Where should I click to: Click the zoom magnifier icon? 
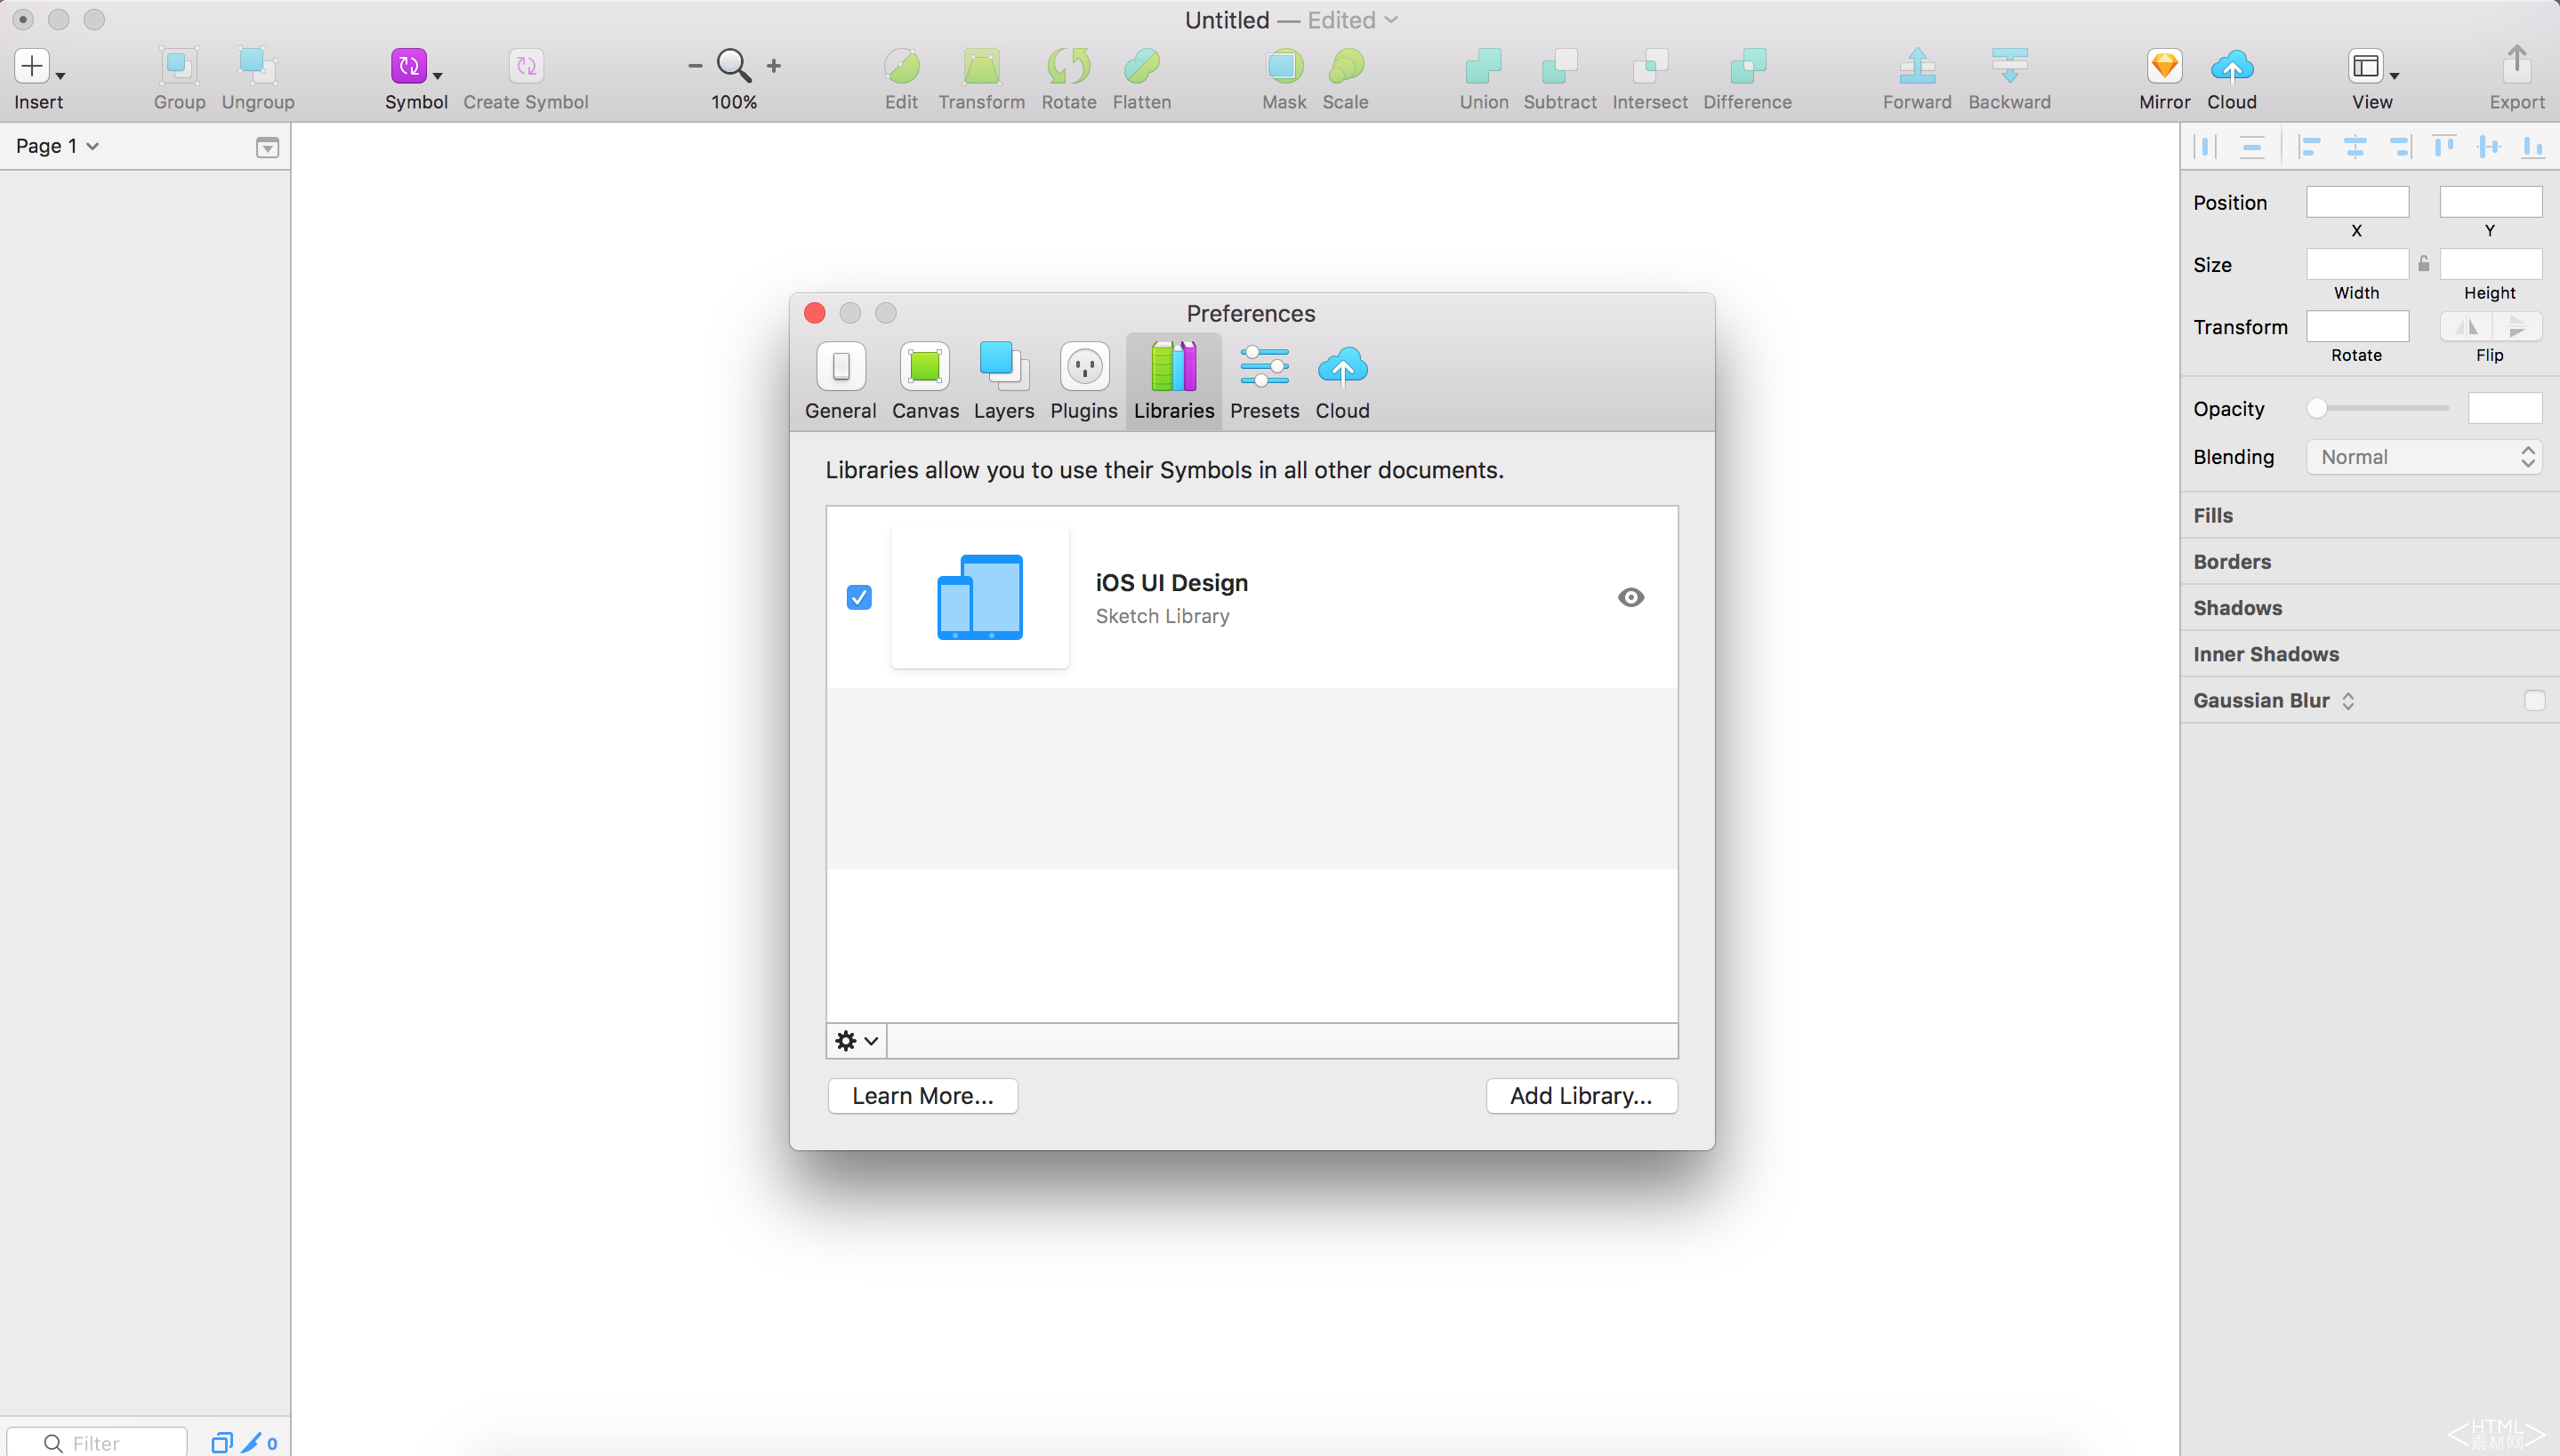coord(733,66)
